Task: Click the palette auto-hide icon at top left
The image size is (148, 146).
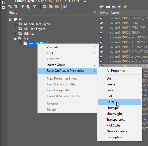Action: [x=3, y=3]
